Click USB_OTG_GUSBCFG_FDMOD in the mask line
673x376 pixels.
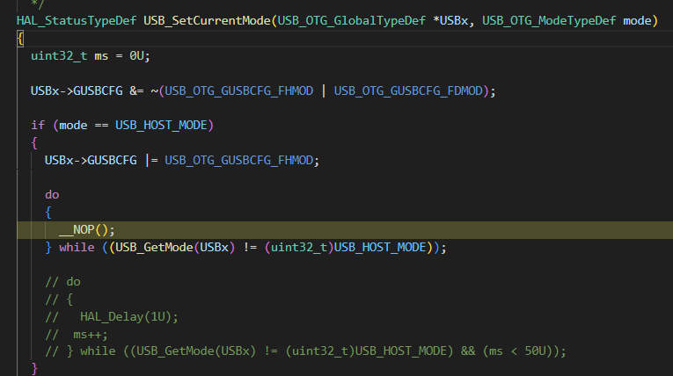[408, 90]
